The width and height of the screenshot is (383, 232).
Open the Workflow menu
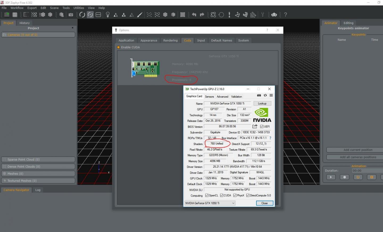tap(17, 8)
